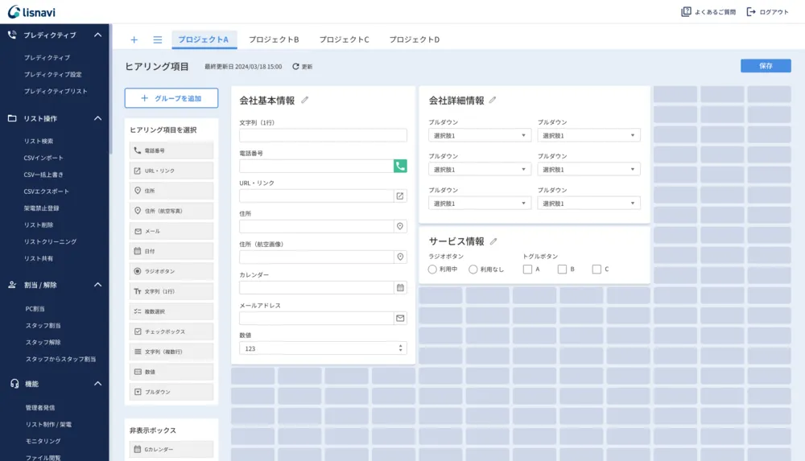Viewport: 805px width, 461px height.
Task: Click the external link icon in URL field
Action: [400, 196]
